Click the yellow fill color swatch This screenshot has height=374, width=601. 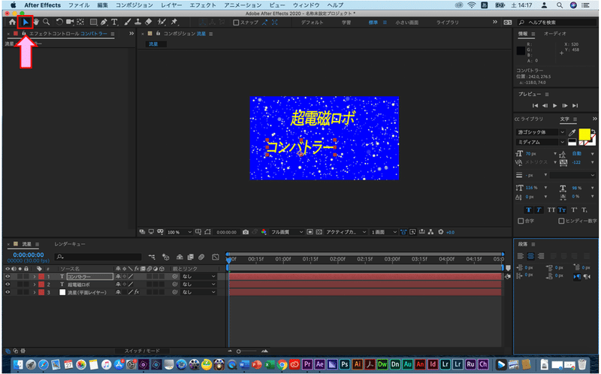pyautogui.click(x=584, y=134)
